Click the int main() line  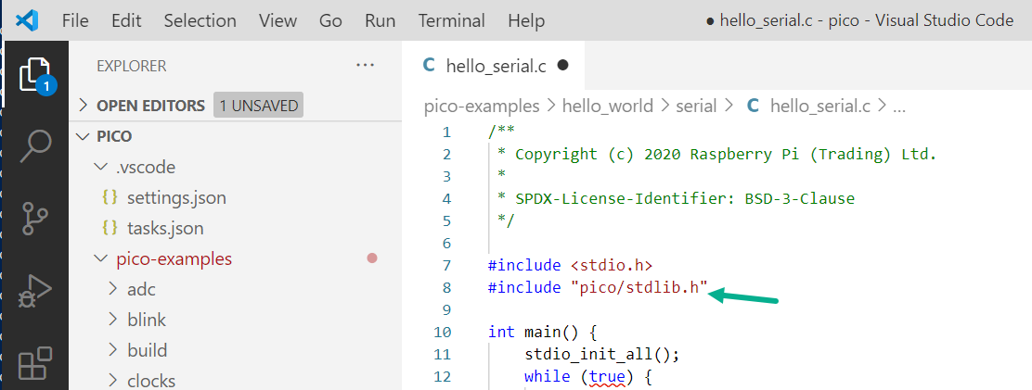(x=542, y=332)
